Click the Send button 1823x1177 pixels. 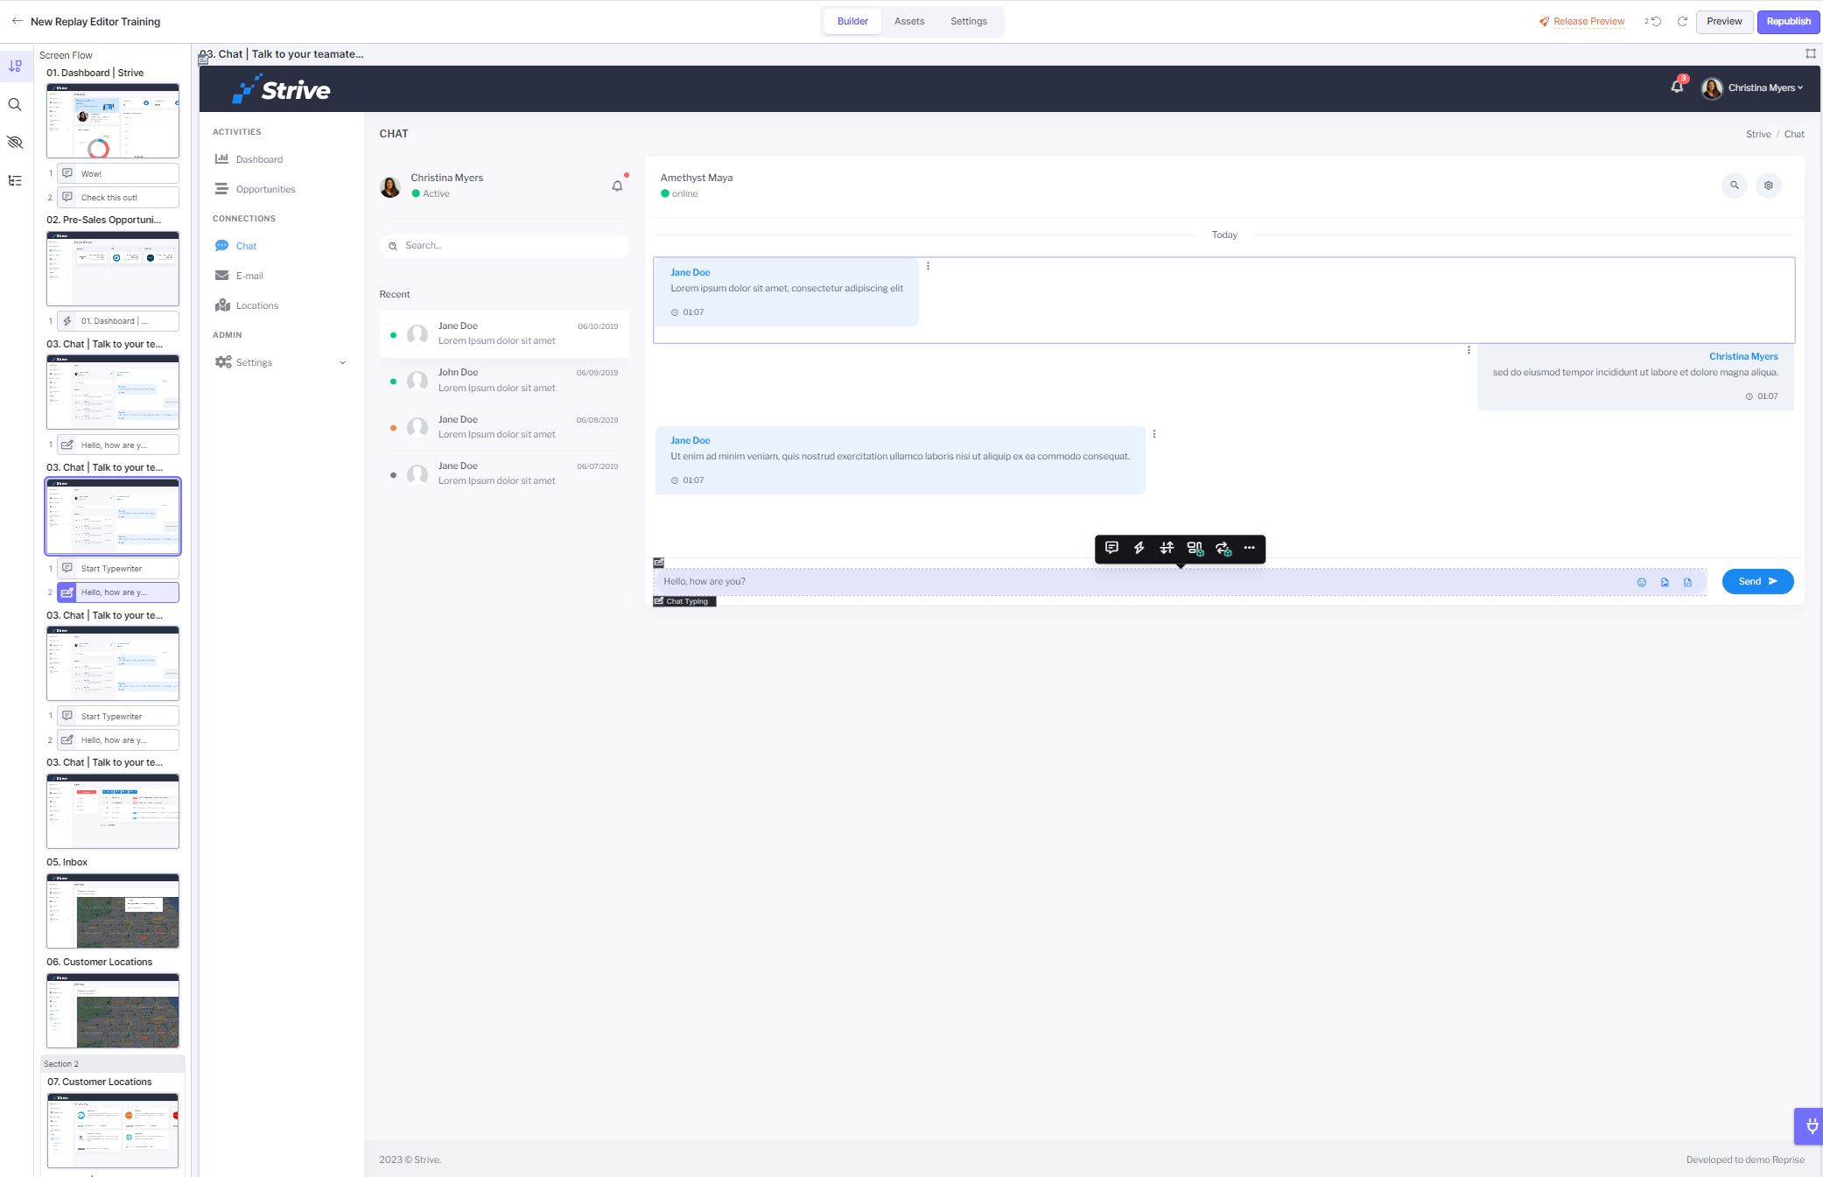1757,581
